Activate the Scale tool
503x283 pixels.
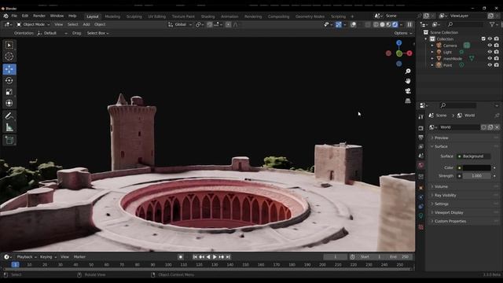click(x=9, y=92)
